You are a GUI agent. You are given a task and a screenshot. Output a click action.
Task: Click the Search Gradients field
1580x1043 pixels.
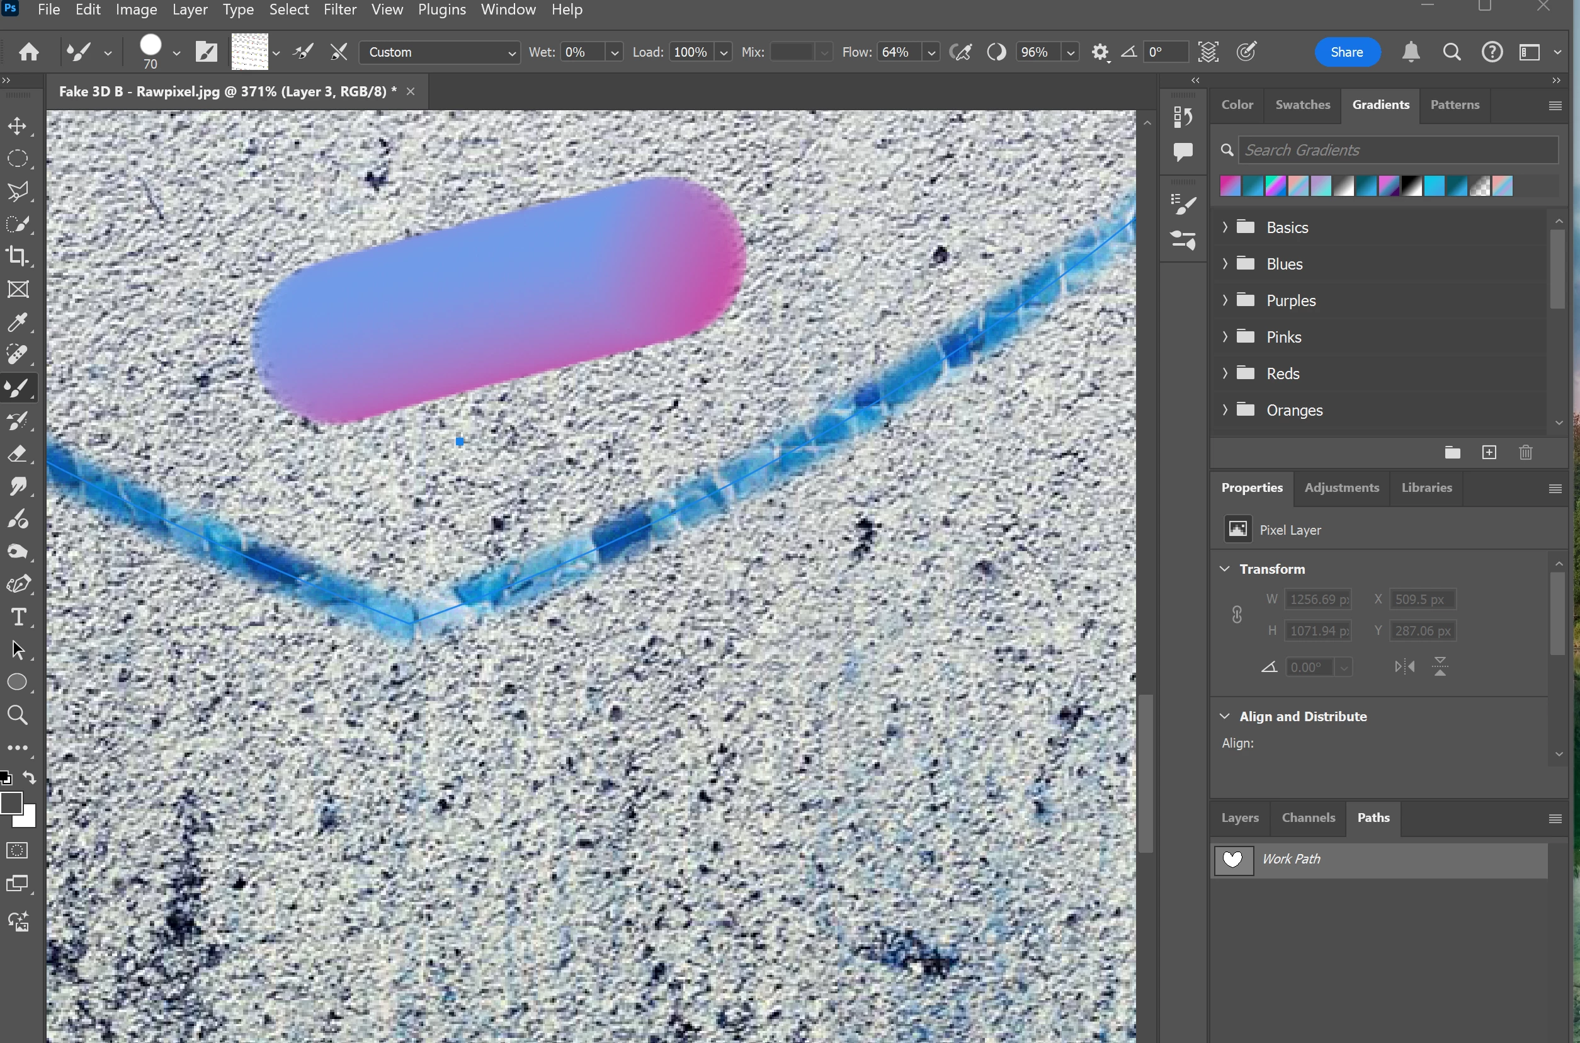[1397, 151]
